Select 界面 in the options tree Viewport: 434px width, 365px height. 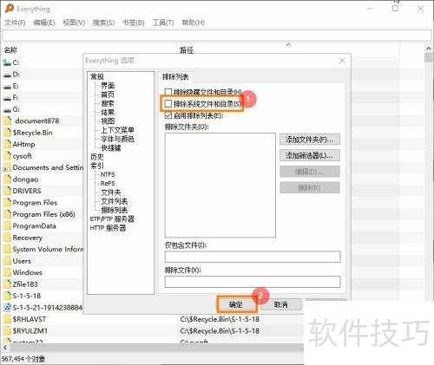coord(108,86)
